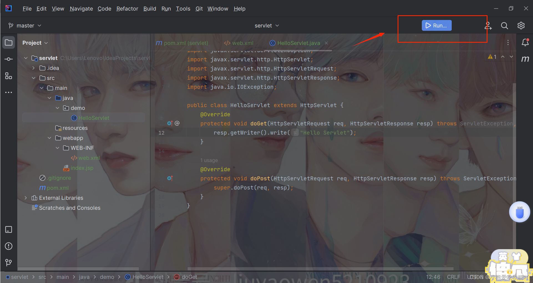The height and width of the screenshot is (283, 533).
Task: Click the 12:46 caret position indicator
Action: pyautogui.click(x=433, y=277)
